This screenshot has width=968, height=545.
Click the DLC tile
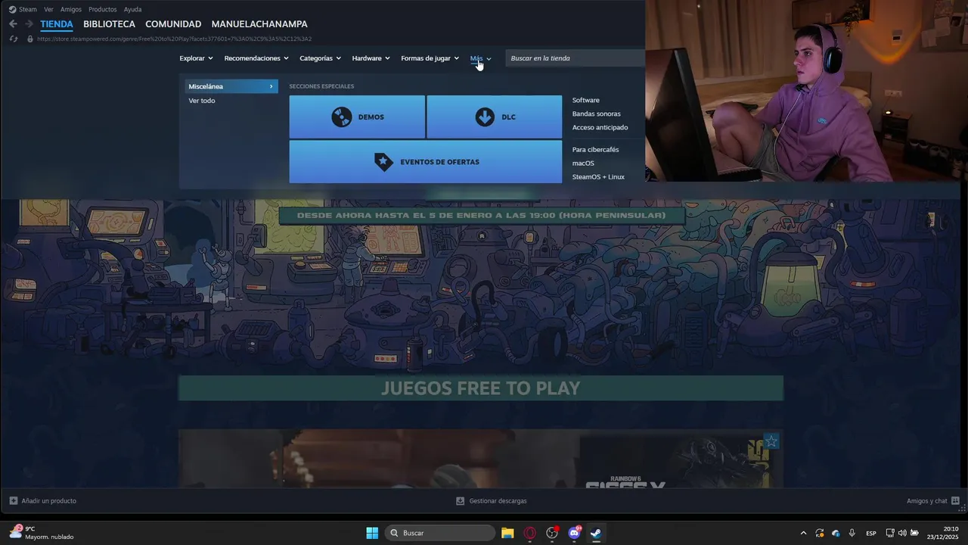point(495,117)
